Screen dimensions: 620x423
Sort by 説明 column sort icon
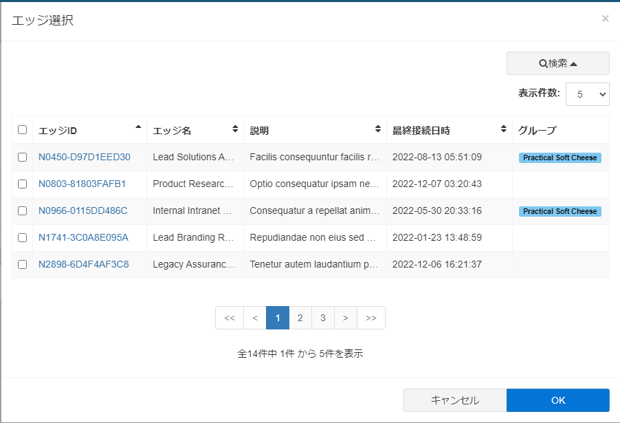point(377,129)
